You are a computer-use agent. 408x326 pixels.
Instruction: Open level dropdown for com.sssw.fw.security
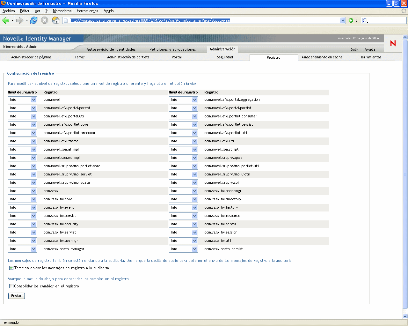tap(22, 224)
